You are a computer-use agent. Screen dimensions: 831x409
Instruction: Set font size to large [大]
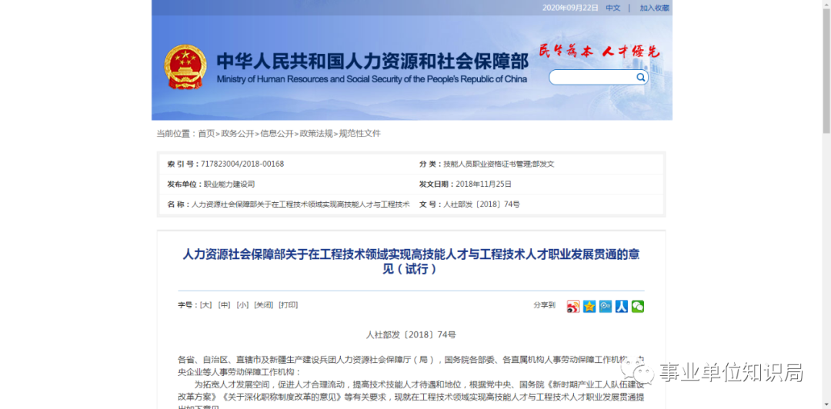point(205,305)
